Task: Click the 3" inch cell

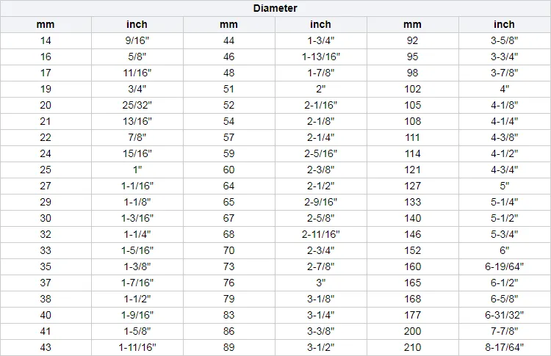Action: pos(321,283)
